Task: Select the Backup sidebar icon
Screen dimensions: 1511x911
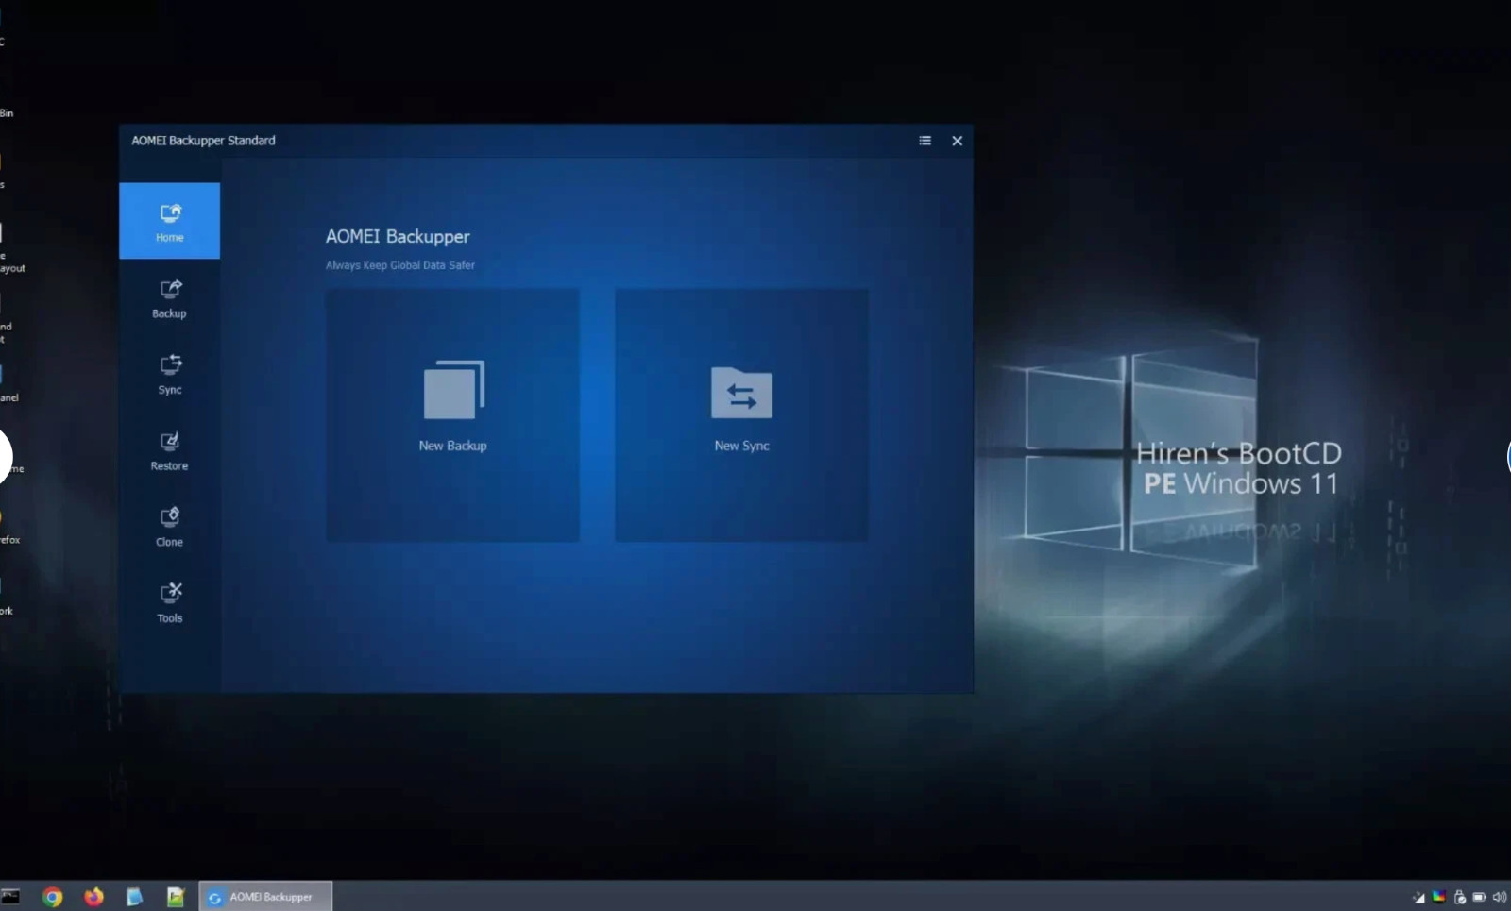Action: [x=169, y=297]
